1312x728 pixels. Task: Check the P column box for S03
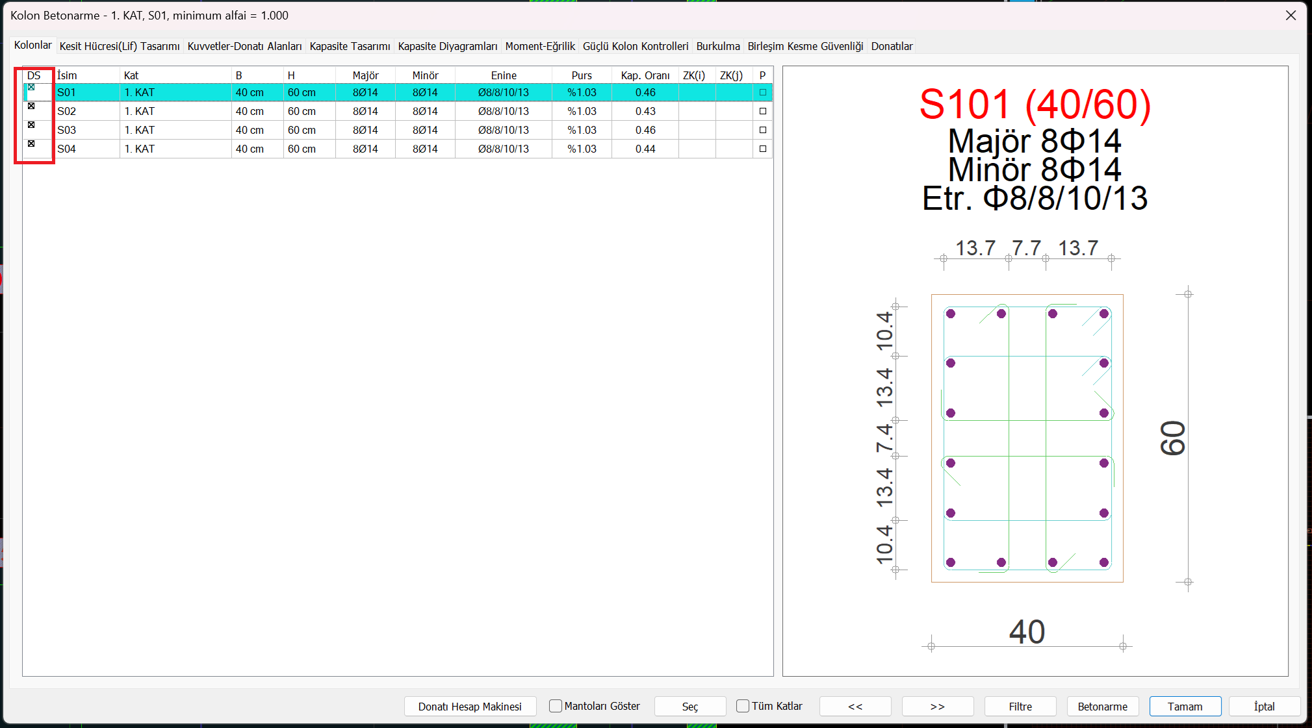tap(763, 130)
